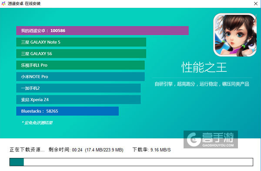
Task: Click the download progress bar
Action: (131, 162)
